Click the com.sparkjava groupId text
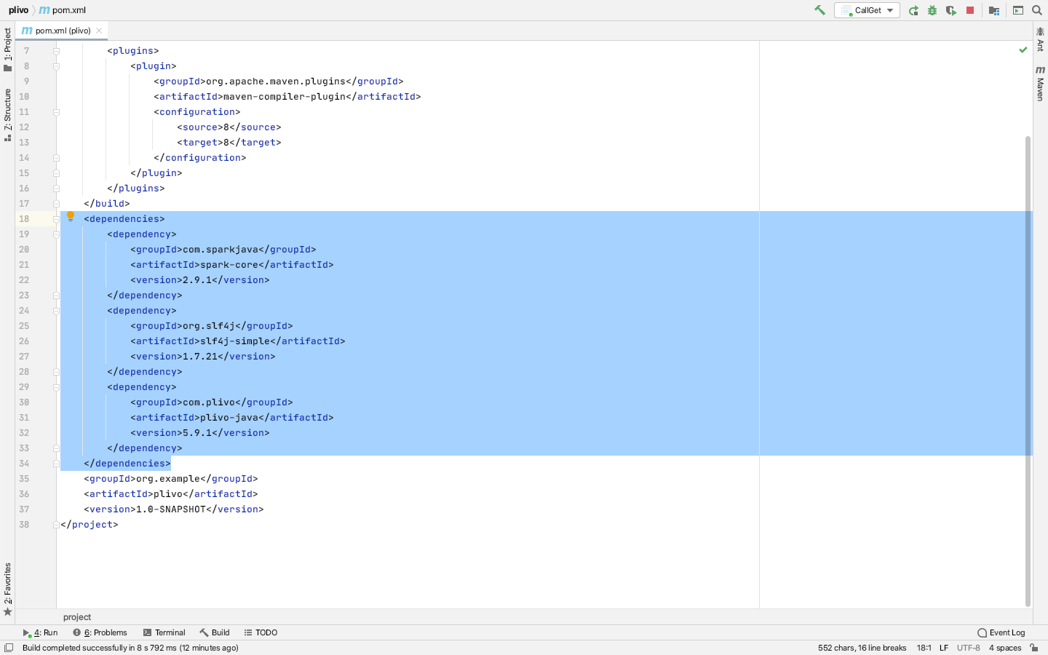Viewport: 1048px width, 655px height. pyautogui.click(x=221, y=250)
